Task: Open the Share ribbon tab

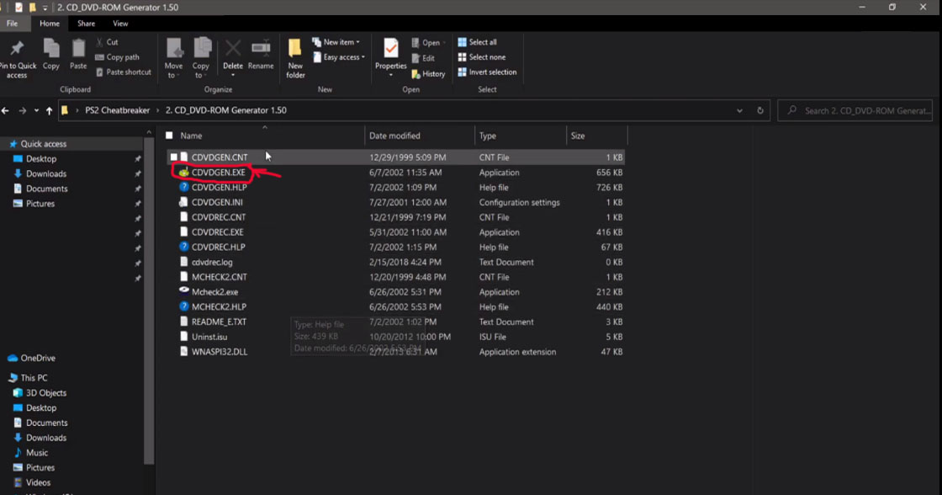Action: tap(86, 24)
